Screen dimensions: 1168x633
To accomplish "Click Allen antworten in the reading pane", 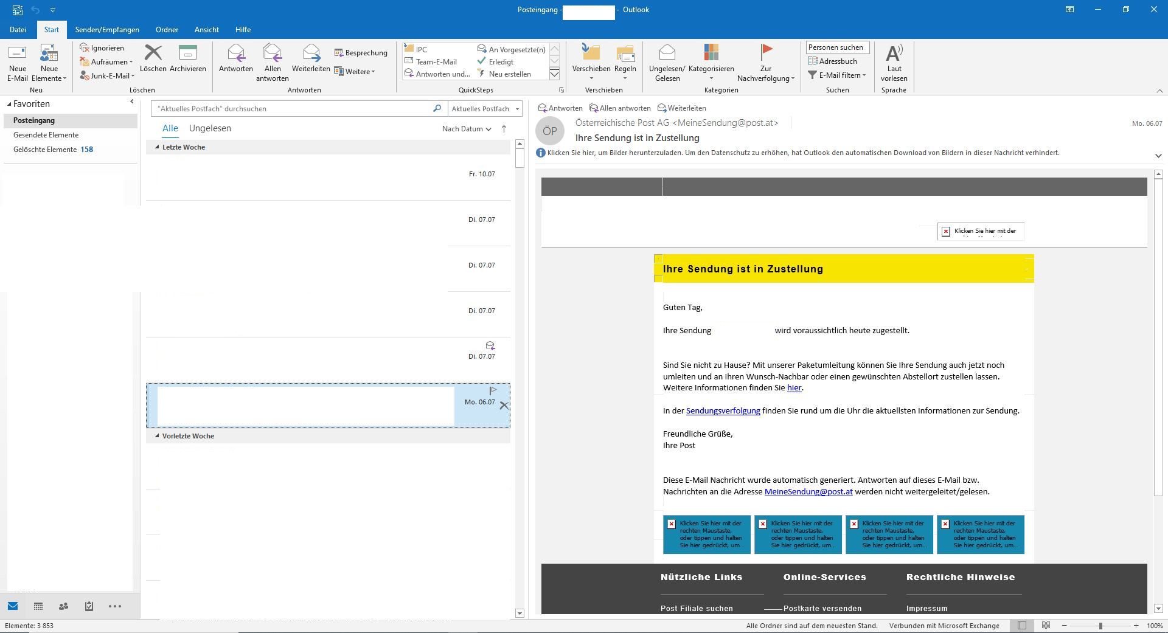I will 620,108.
